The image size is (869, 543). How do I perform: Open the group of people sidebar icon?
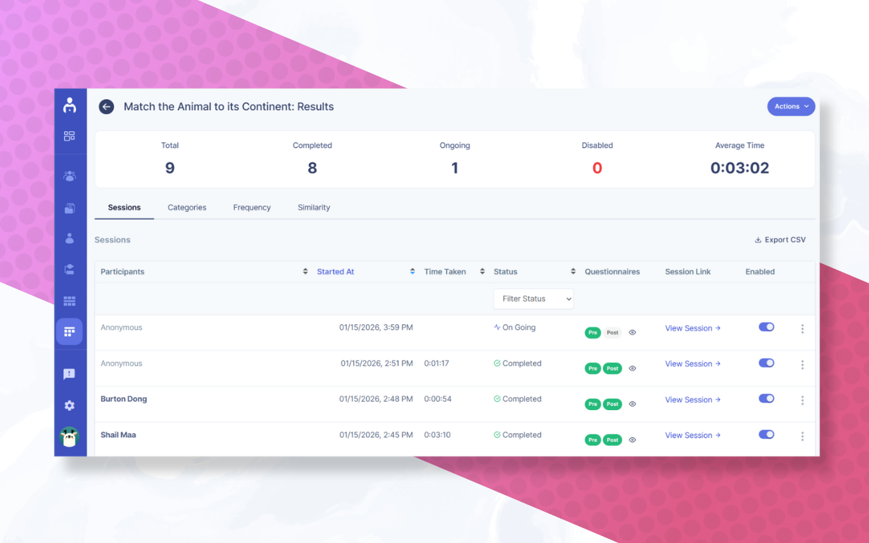69,176
